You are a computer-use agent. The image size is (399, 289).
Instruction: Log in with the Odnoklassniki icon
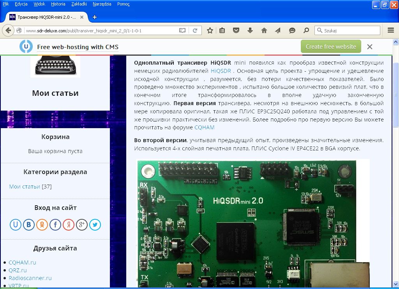coord(42,224)
